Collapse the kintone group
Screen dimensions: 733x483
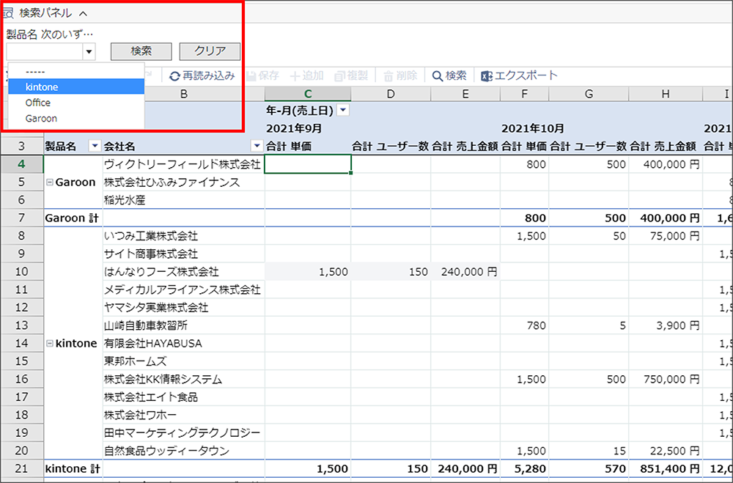(50, 343)
